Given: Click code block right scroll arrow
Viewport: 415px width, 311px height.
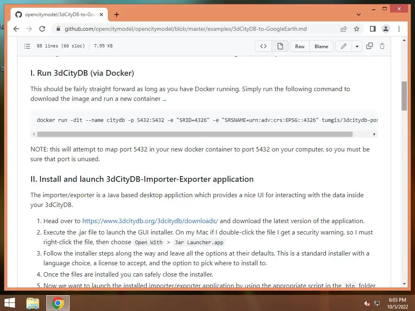Looking at the screenshot, I should click(374, 134).
